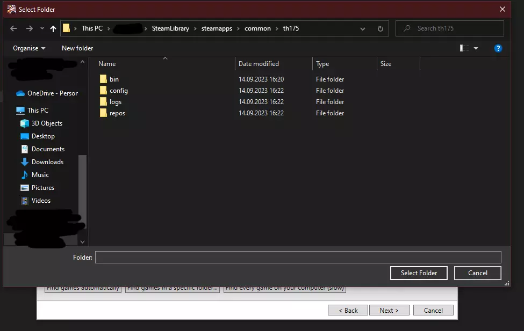Create a New folder
The image size is (524, 331).
click(x=77, y=48)
